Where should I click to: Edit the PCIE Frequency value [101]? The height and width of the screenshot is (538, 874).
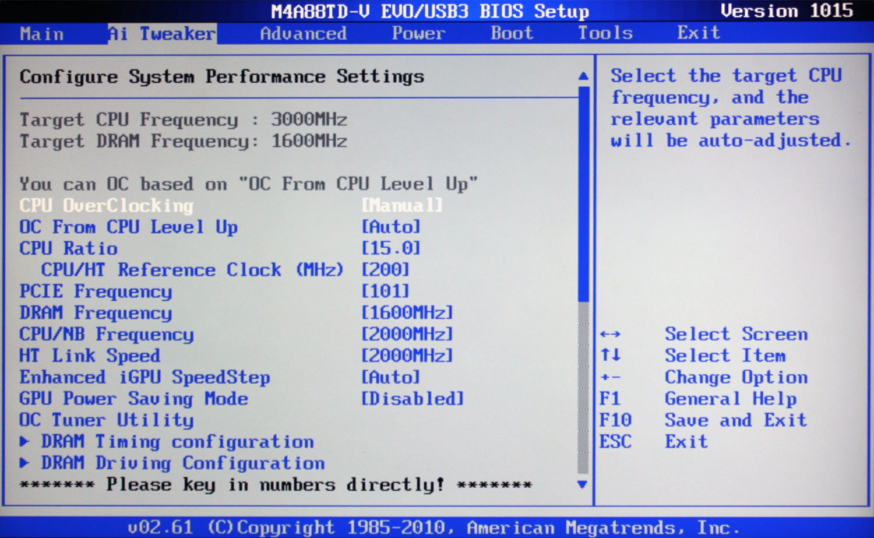pos(386,291)
